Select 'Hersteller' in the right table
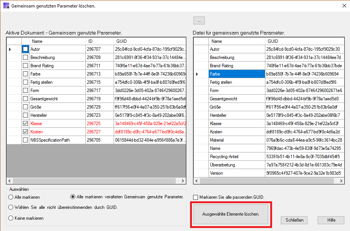 tap(237, 115)
